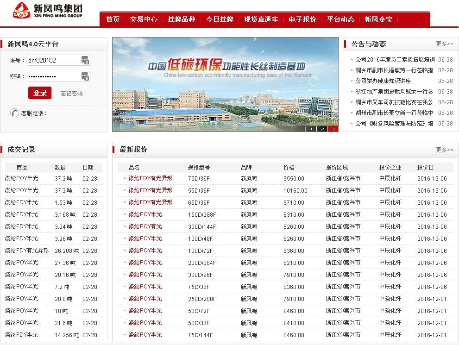Open 涤纶FDY有光异形 quote with spec 55D/36F
Viewport: 459px width, 345px height.
point(151,190)
